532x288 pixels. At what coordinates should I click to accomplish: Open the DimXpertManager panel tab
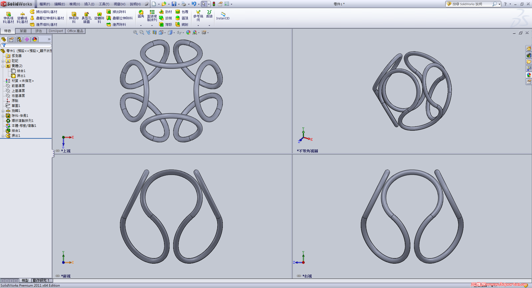(x=27, y=39)
